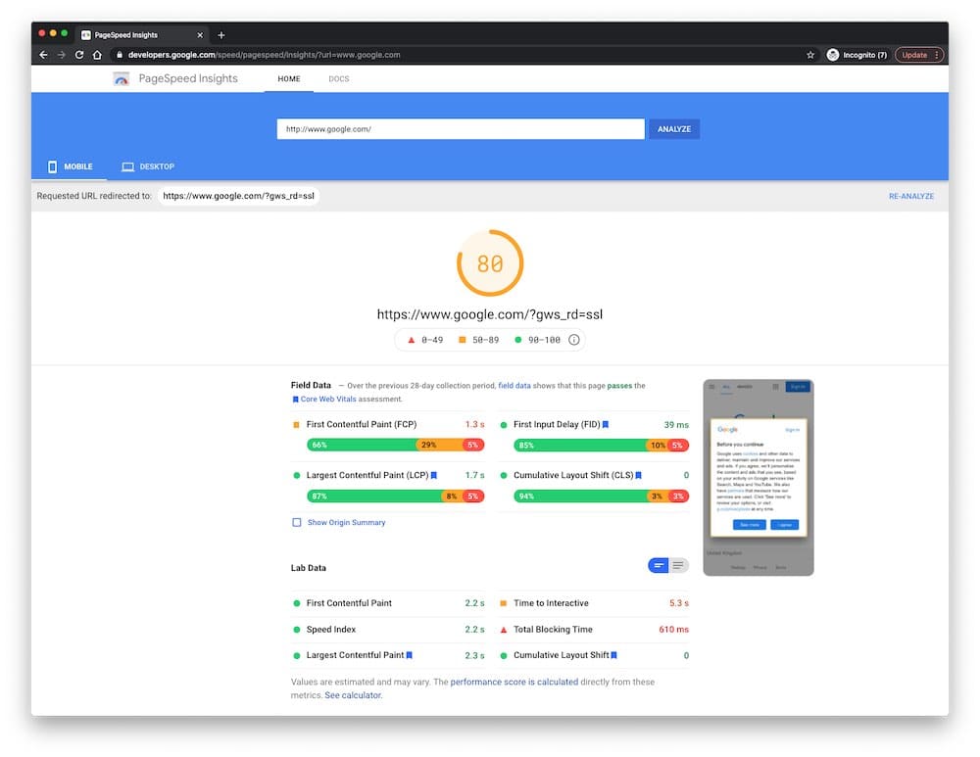Image resolution: width=980 pixels, height=757 pixels.
Task: Click the 39 ms First Input Delay value
Action: pos(676,425)
